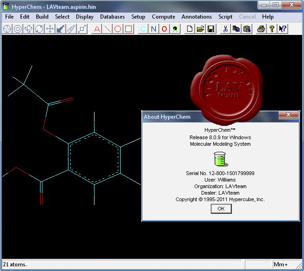The width and height of the screenshot is (304, 271).
Task: Open a file using the folder icon
Action: pyautogui.click(x=200, y=29)
